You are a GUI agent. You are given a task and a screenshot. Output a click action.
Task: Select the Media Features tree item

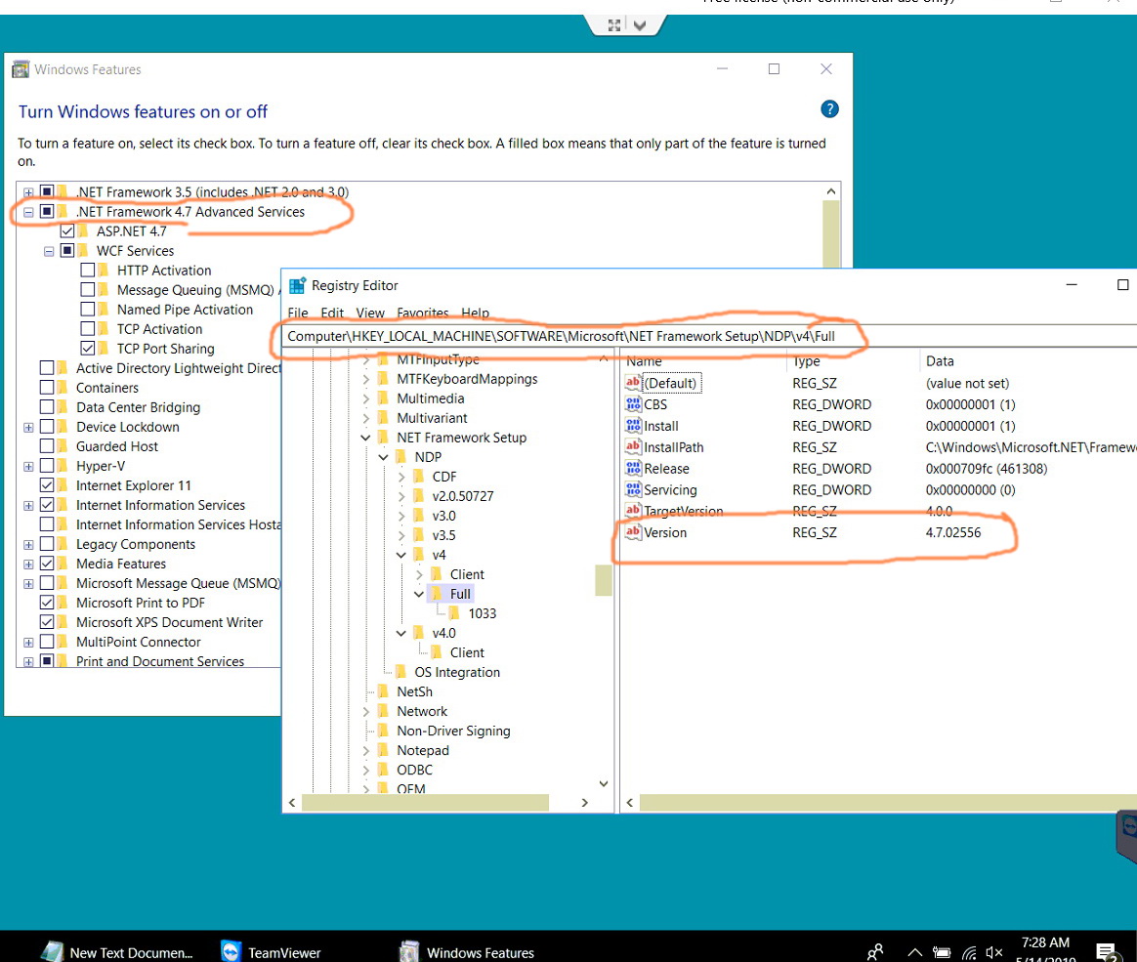pyautogui.click(x=121, y=564)
